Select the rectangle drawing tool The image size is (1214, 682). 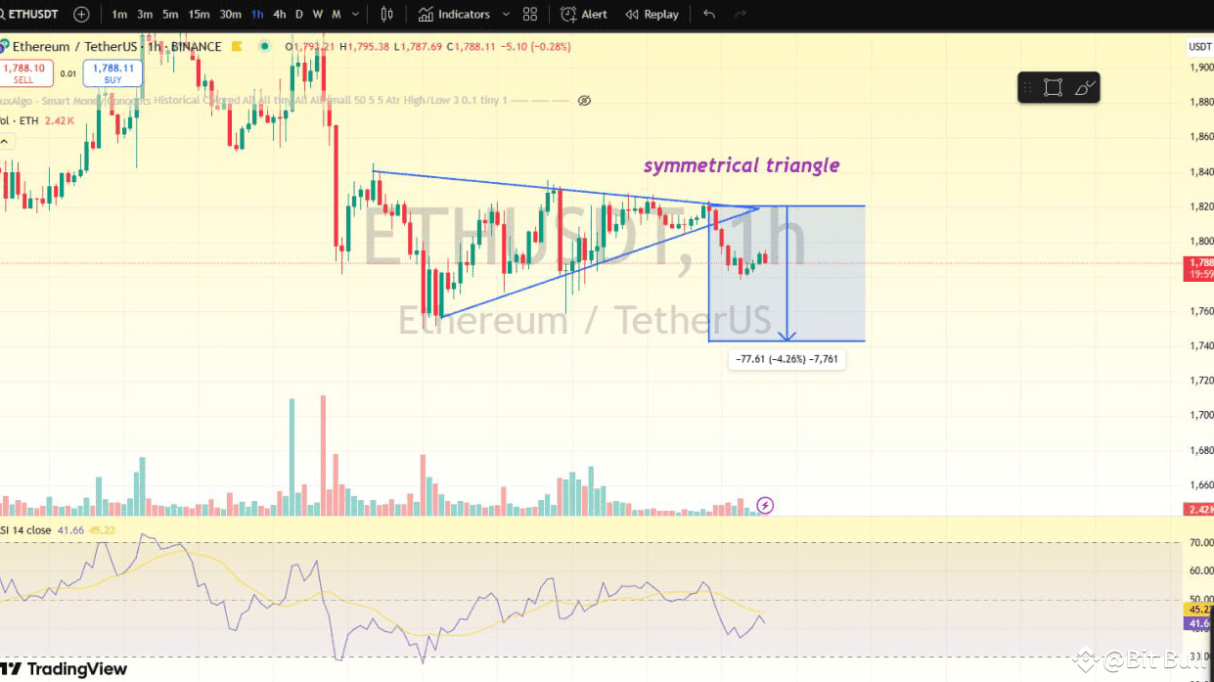coord(1051,86)
